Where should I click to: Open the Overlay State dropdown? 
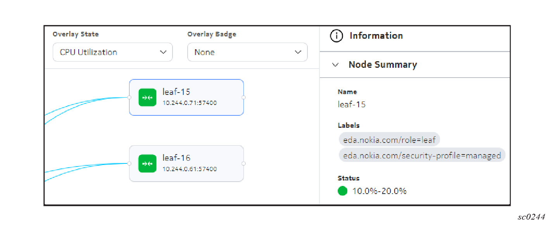pyautogui.click(x=112, y=52)
